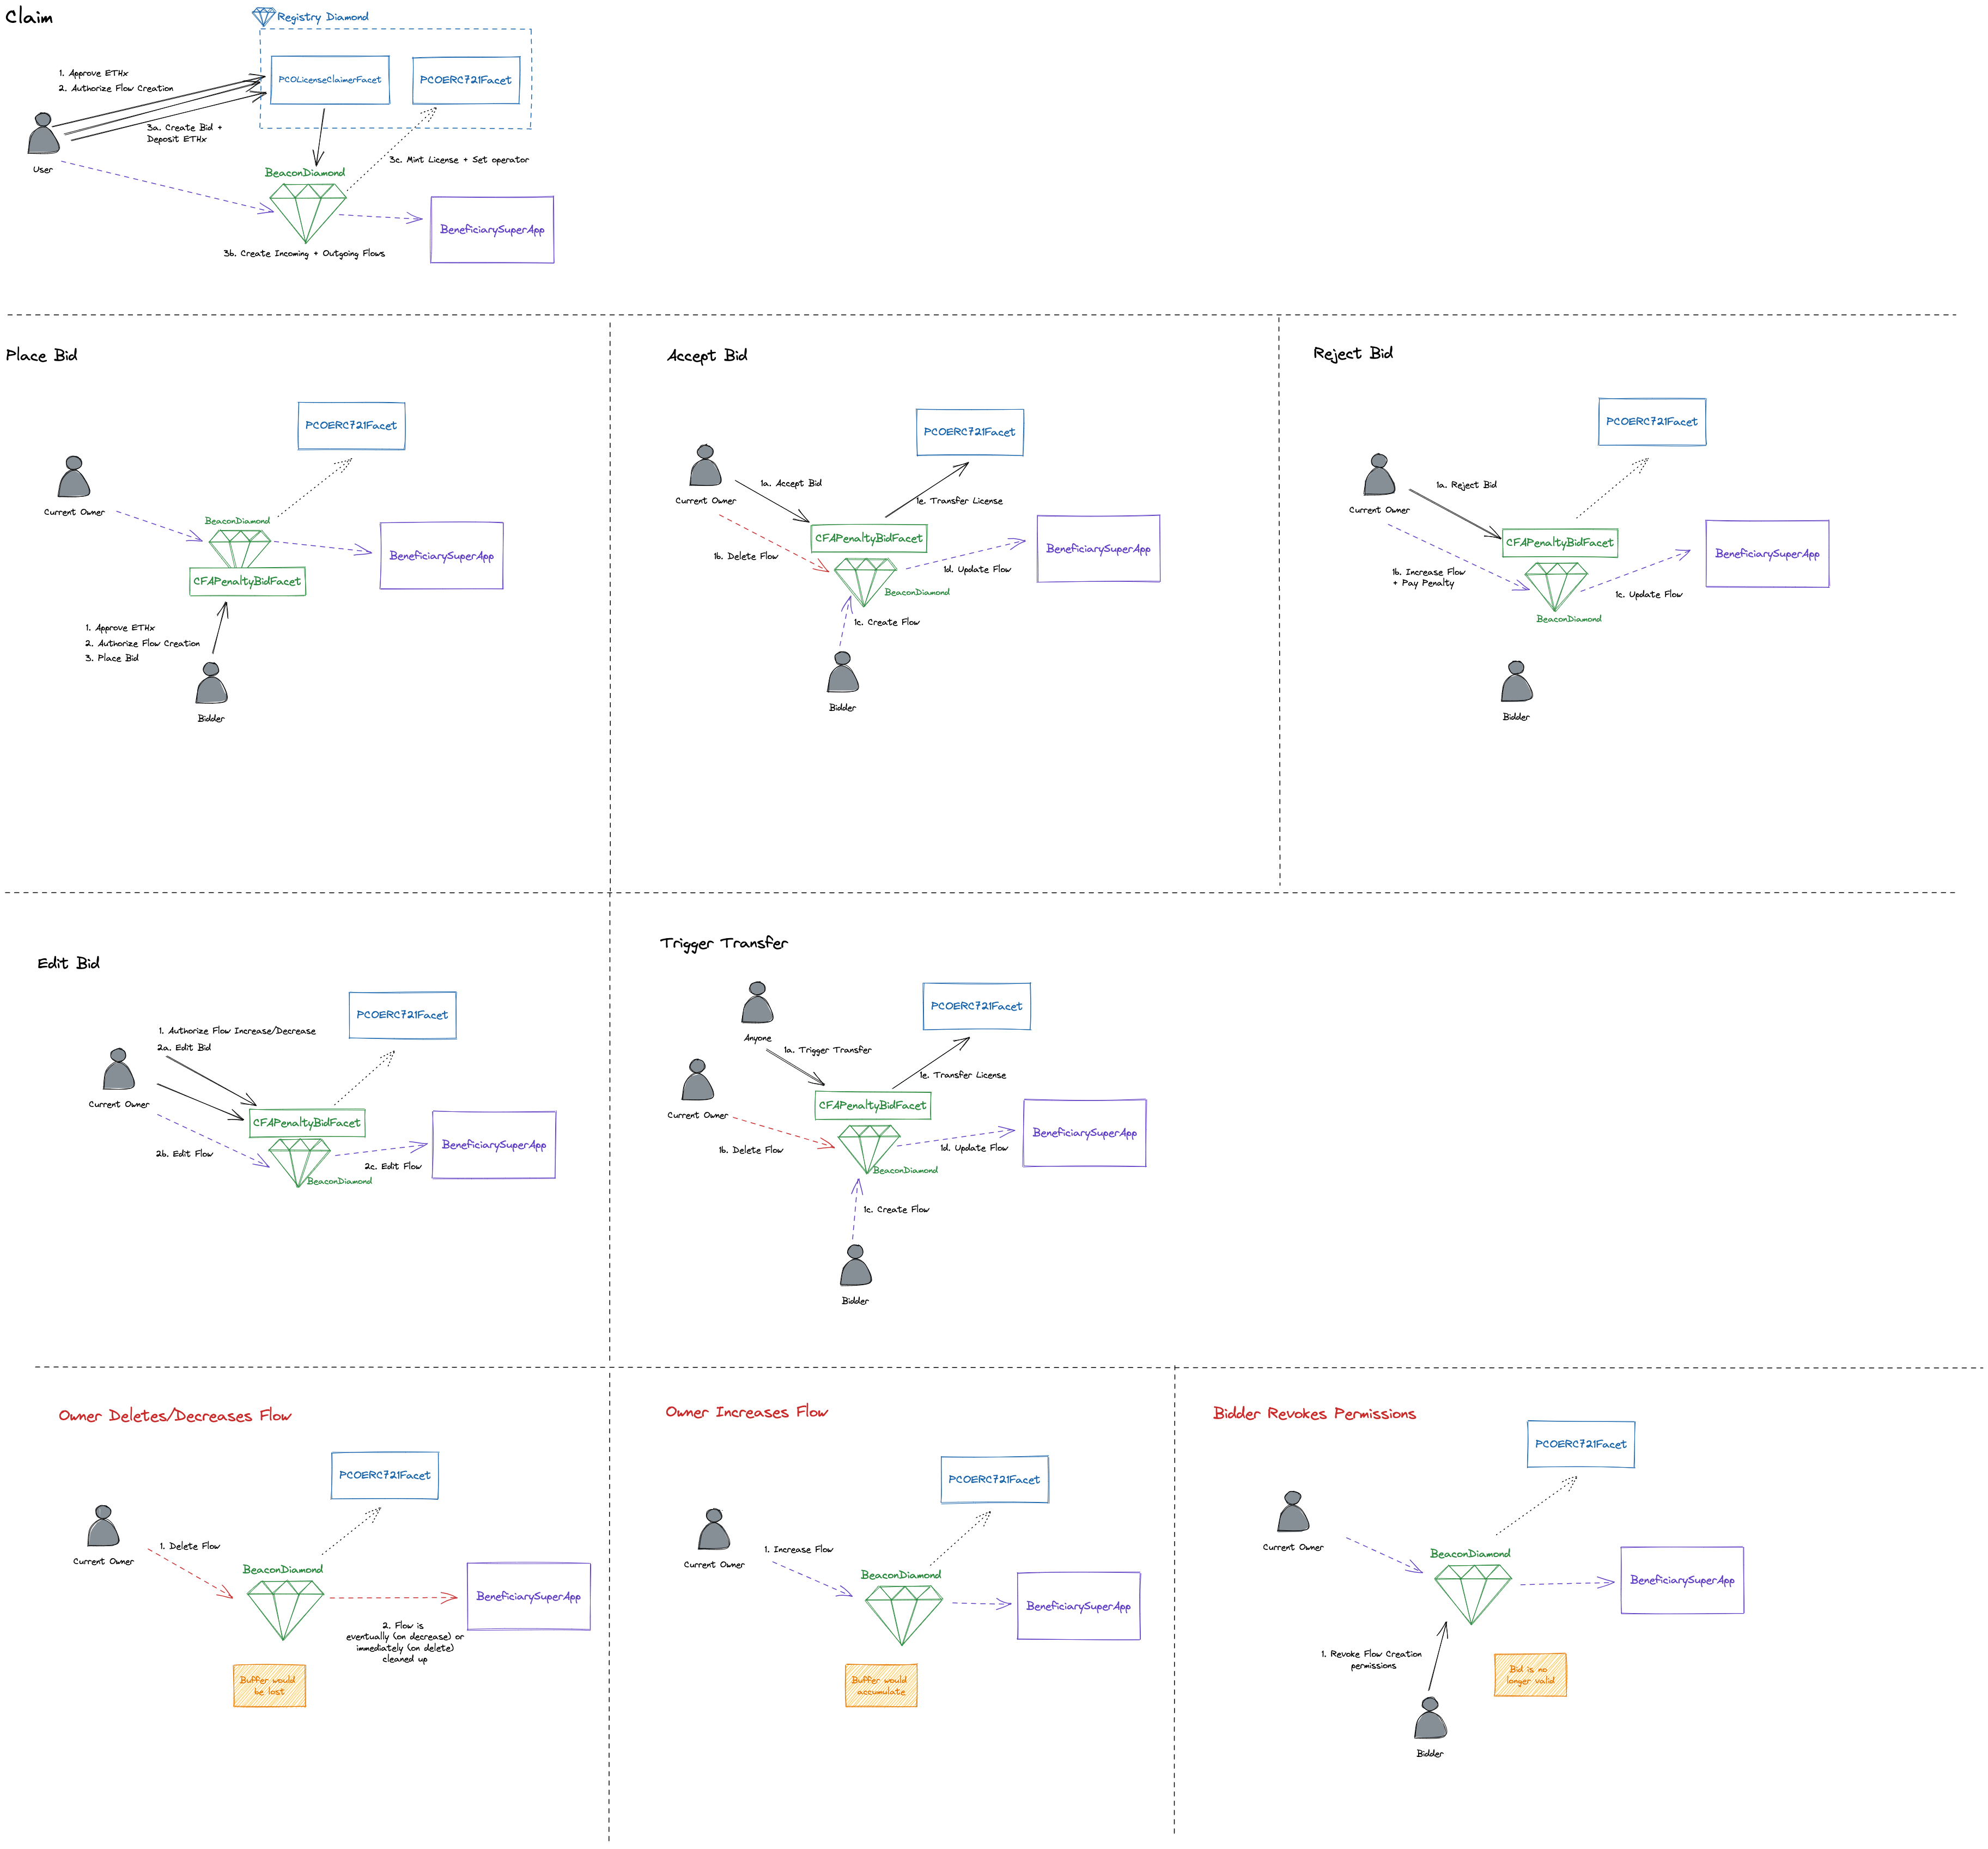Select Bidder icon in Bidder Revokes Permissions
Viewport: 1988px width, 1849px height.
(x=1430, y=1720)
